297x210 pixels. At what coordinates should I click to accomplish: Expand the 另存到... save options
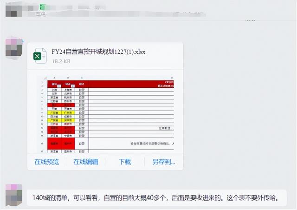click(x=164, y=162)
